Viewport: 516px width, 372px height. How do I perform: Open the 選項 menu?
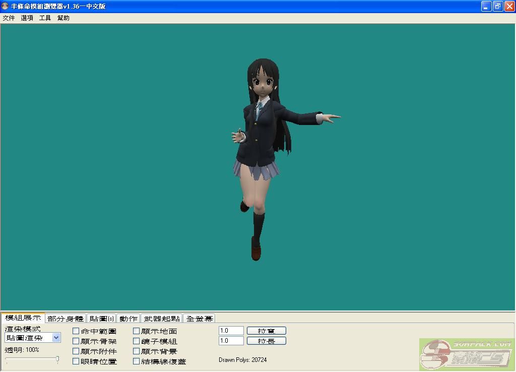pyautogui.click(x=27, y=18)
